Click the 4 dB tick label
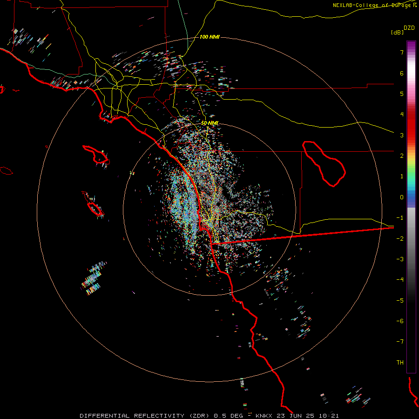The image size is (419, 419). [402, 115]
